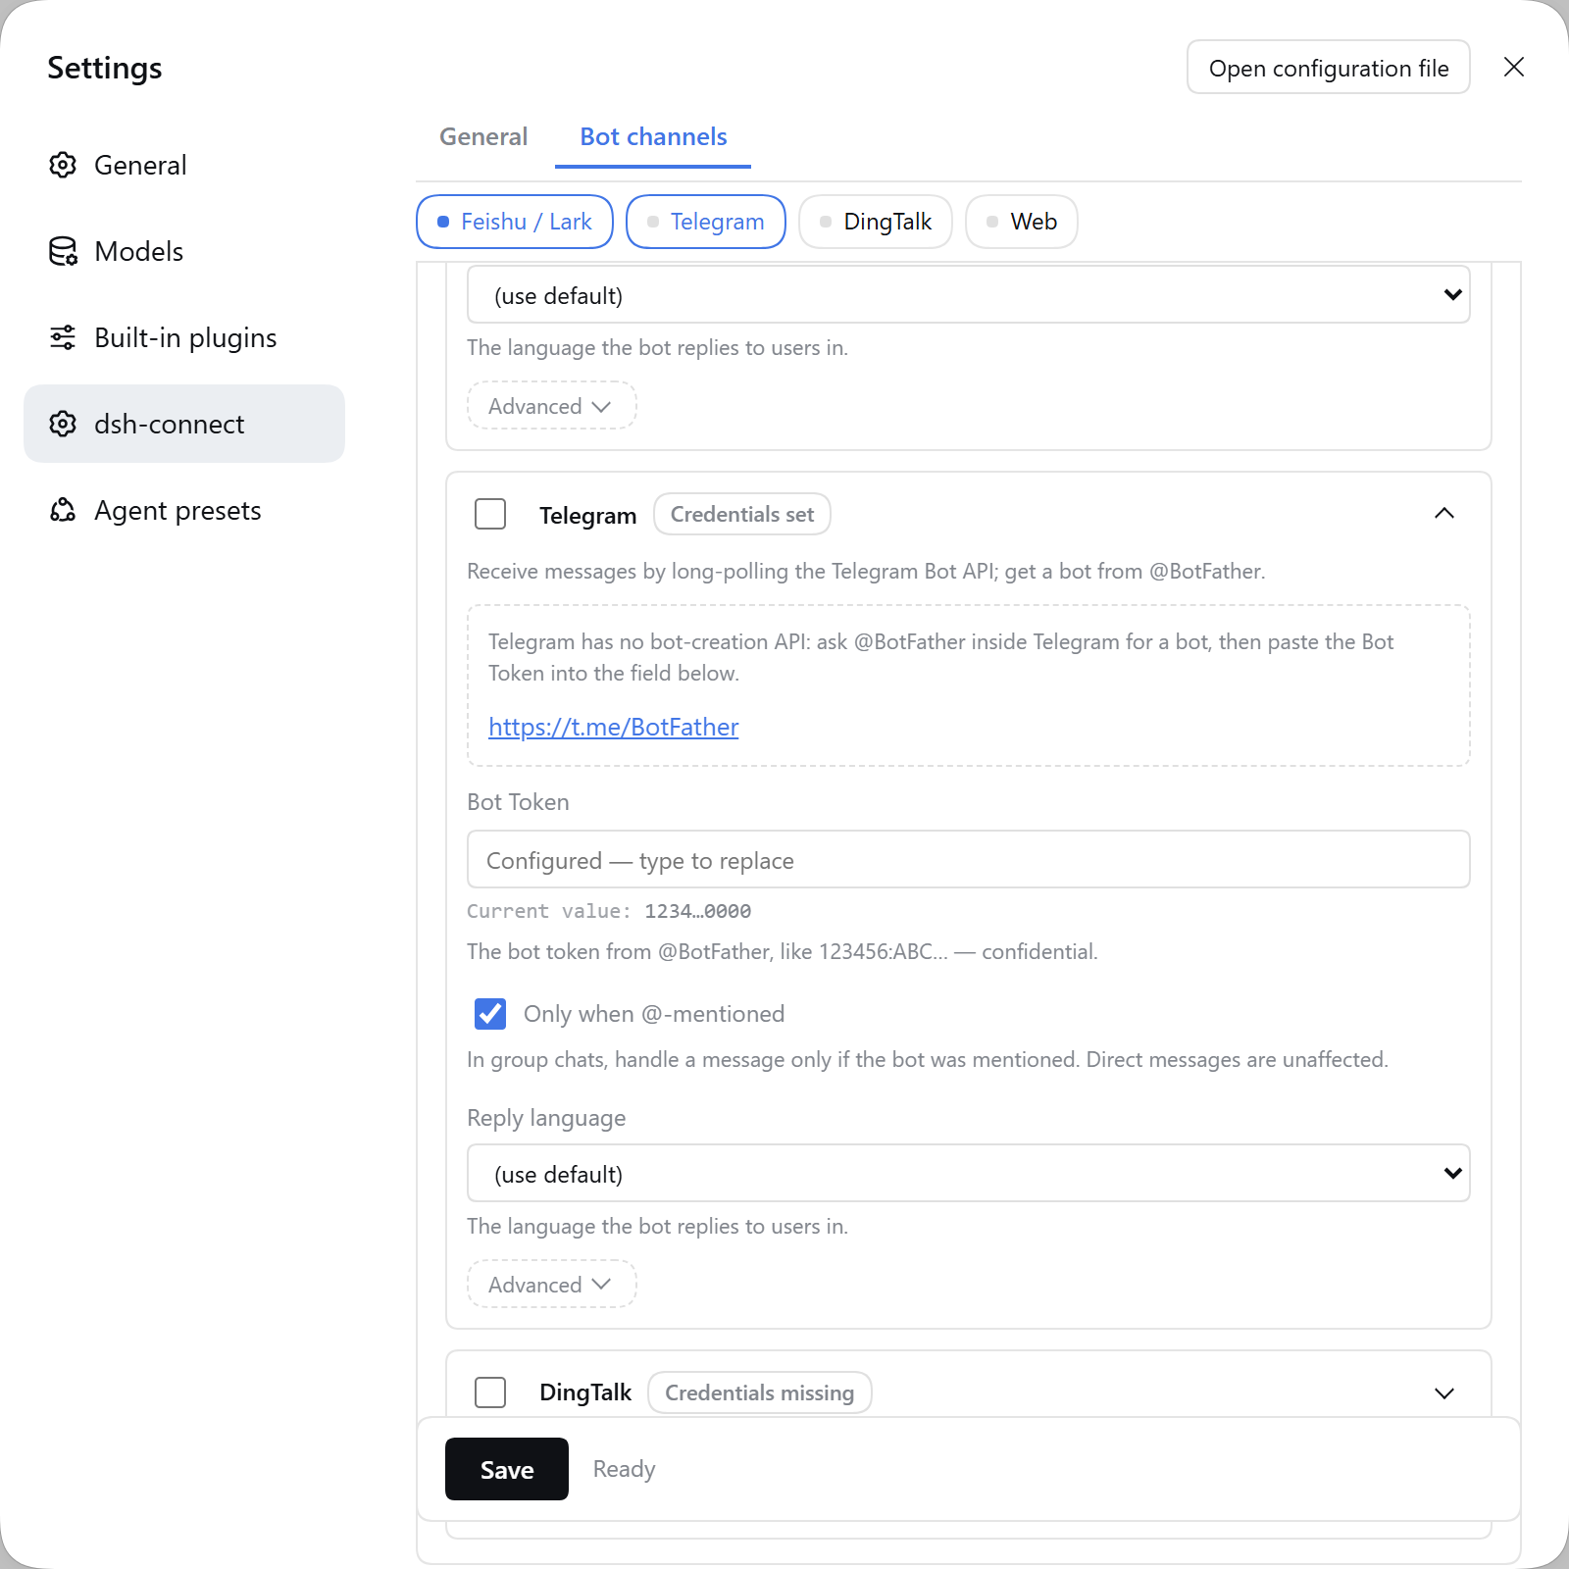Image resolution: width=1569 pixels, height=1569 pixels.
Task: Click the Reply language label
Action: tap(546, 1118)
